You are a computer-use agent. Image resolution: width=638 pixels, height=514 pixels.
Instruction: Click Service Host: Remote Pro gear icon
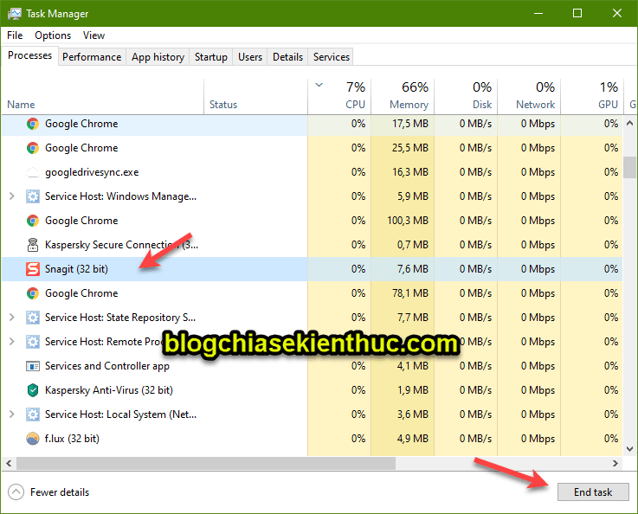click(33, 342)
